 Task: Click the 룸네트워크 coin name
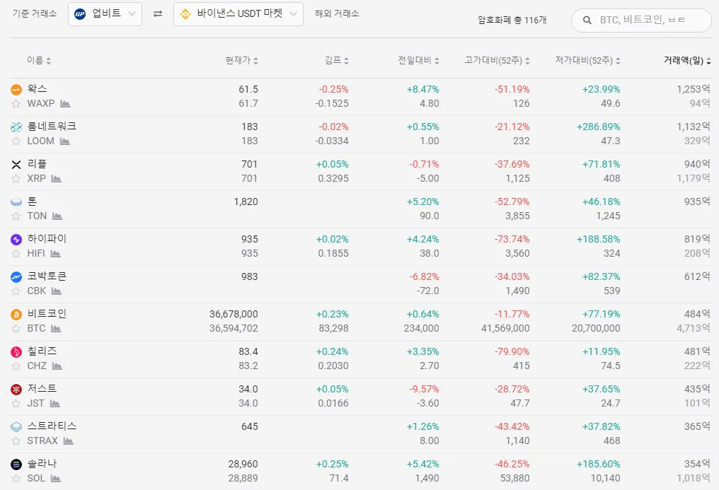(x=52, y=127)
